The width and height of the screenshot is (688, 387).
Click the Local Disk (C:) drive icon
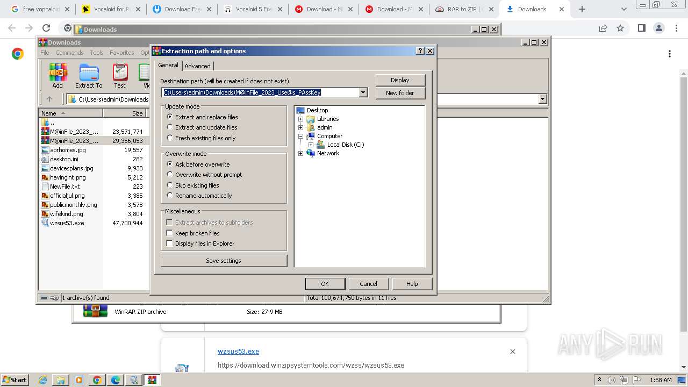tap(321, 145)
